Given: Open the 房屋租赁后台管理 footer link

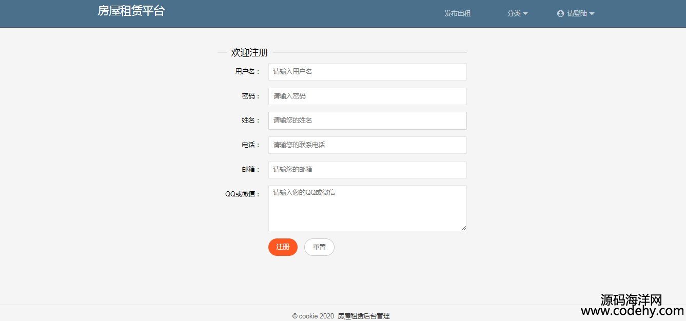Looking at the screenshot, I should click(363, 316).
